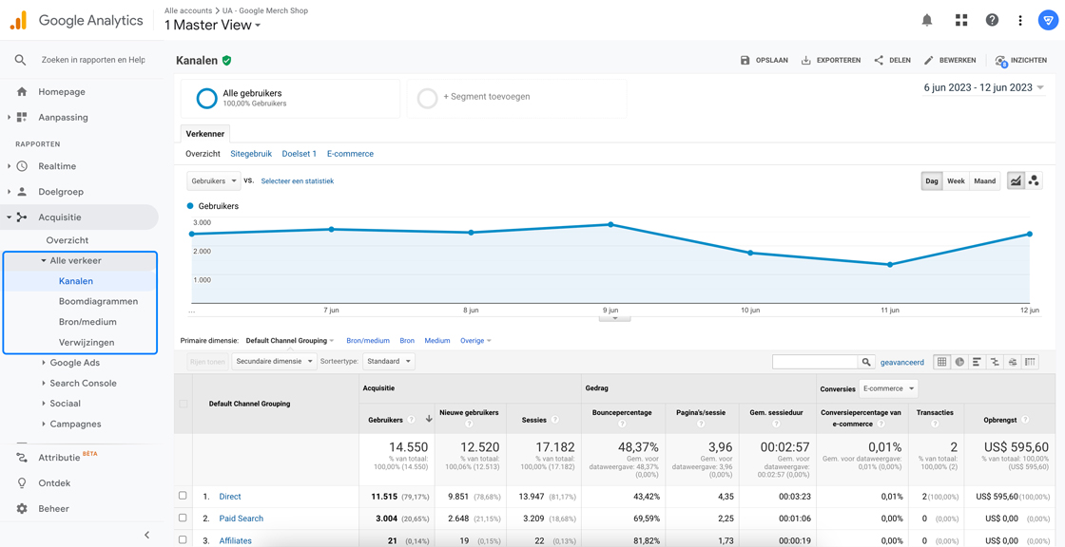Switch table to data grid view
This screenshot has height=547, width=1065.
click(942, 362)
